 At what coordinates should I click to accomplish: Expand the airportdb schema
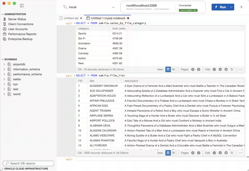click(4, 64)
